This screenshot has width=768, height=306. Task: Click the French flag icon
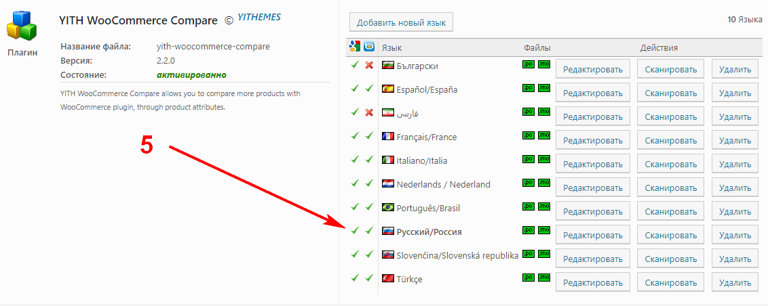pyautogui.click(x=388, y=136)
